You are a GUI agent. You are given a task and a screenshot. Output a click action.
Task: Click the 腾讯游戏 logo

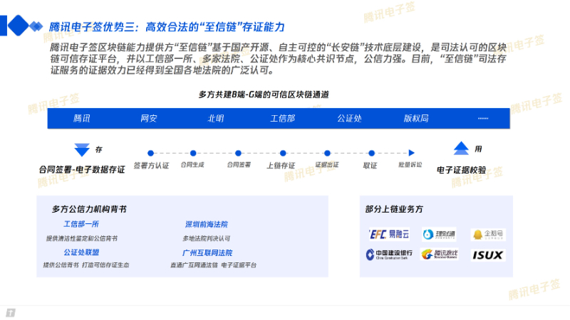tap(439, 255)
